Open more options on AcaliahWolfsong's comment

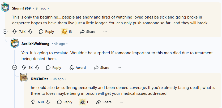click(119, 67)
